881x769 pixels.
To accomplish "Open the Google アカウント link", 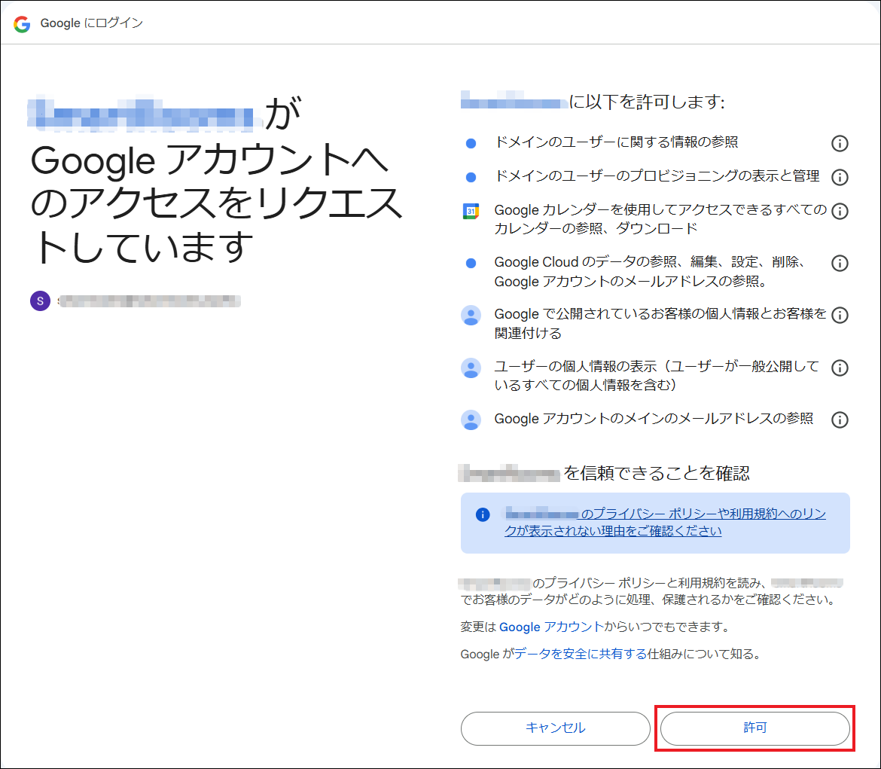I will (x=550, y=627).
